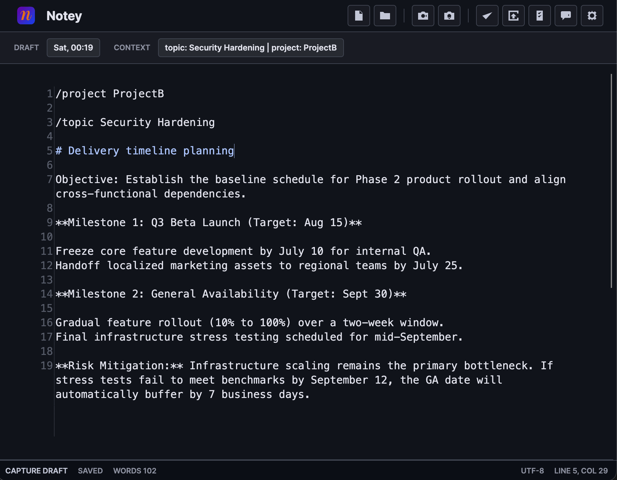Open settings with the gear icon
Image resolution: width=617 pixels, height=480 pixels.
point(592,16)
